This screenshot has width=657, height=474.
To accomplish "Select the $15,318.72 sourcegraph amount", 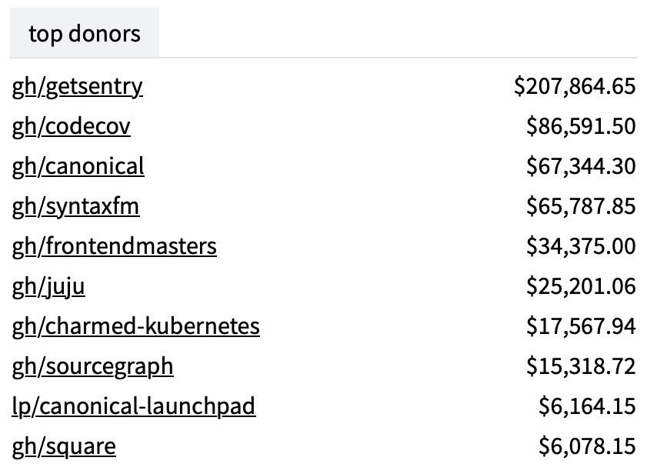I will click(581, 366).
